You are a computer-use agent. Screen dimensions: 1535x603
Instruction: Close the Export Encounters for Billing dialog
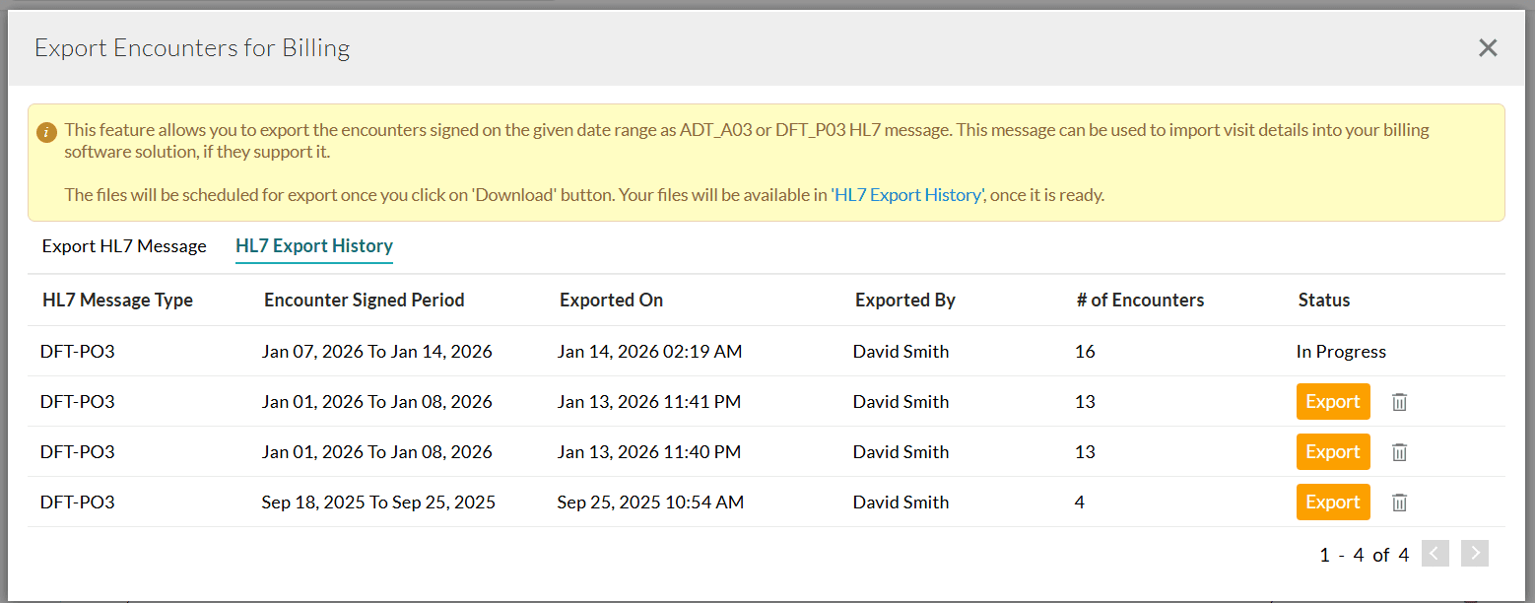click(1488, 47)
